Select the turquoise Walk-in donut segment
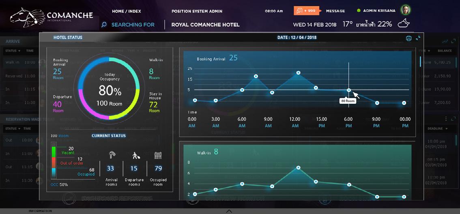The height and width of the screenshot is (214, 460). coord(129,69)
